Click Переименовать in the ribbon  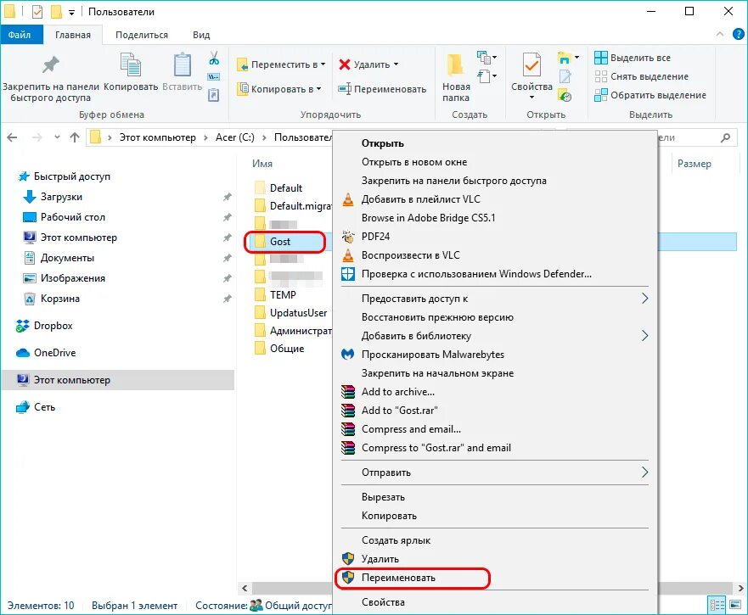click(382, 89)
